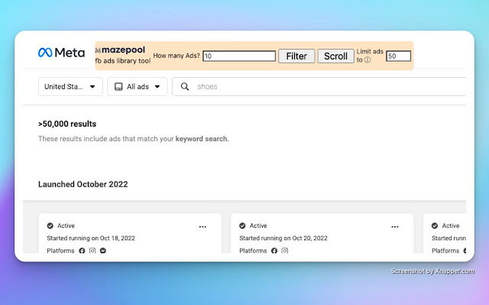Click the fb ads library tool text
Screen dimensions: 489x305
coord(123,61)
